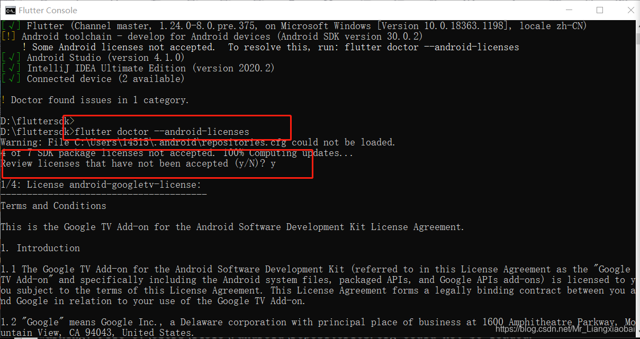
Task: Click '1/4: License android-googletv-license' line
Action: point(101,185)
